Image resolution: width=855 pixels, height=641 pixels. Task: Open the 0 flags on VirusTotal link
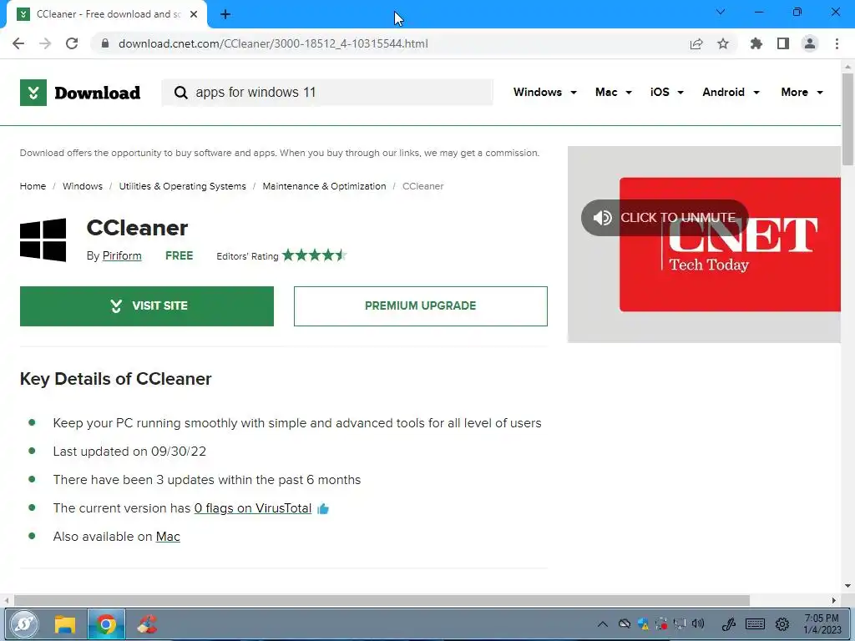coord(252,508)
